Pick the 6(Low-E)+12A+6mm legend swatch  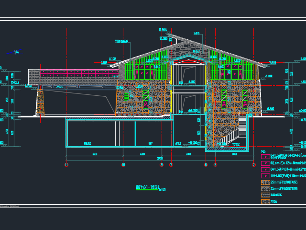[265, 163]
